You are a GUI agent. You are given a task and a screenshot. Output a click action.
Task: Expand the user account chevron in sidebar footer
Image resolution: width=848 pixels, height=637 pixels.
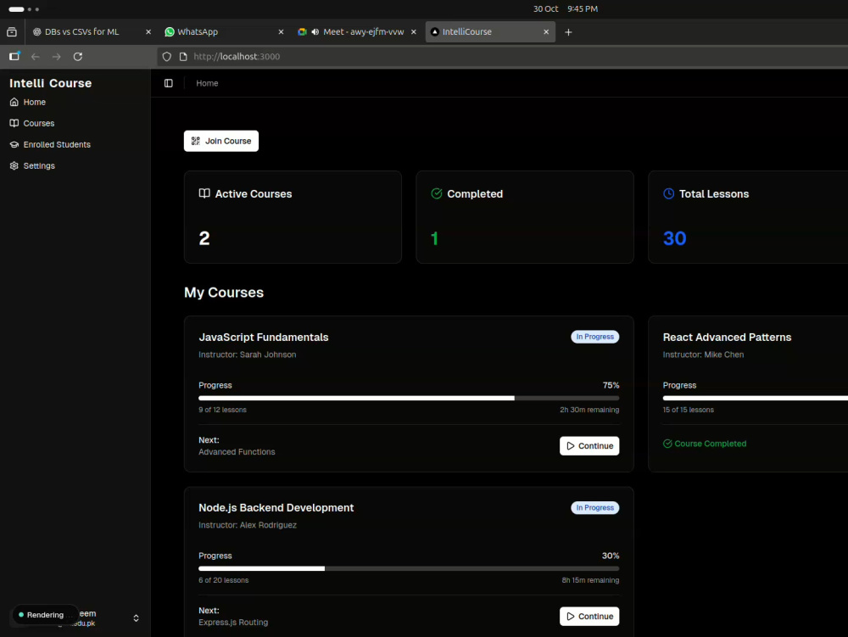(136, 617)
